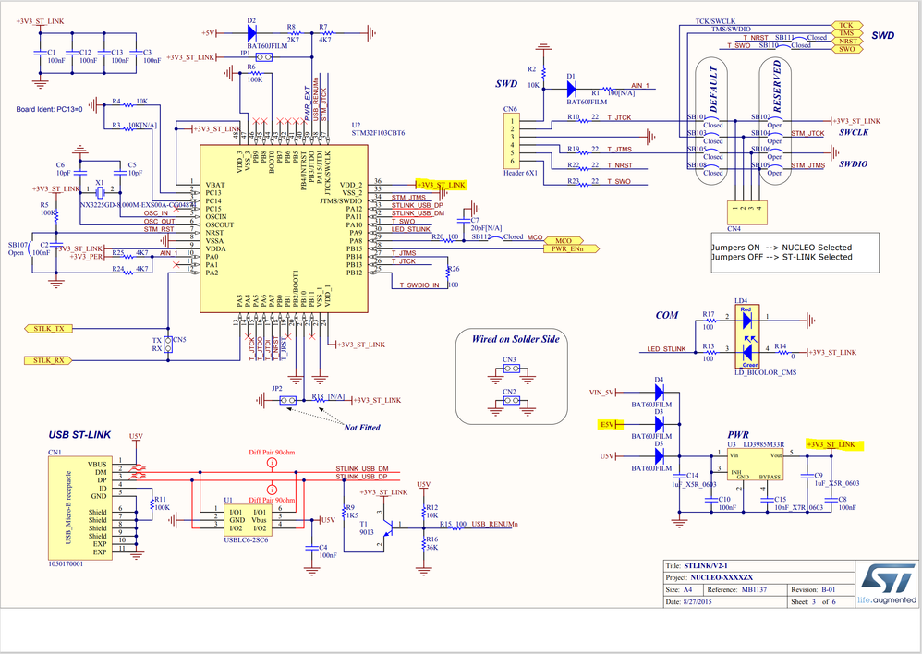This screenshot has width=922, height=654.
Task: Click the 1050170001 part number under CN1
Action: (66, 564)
